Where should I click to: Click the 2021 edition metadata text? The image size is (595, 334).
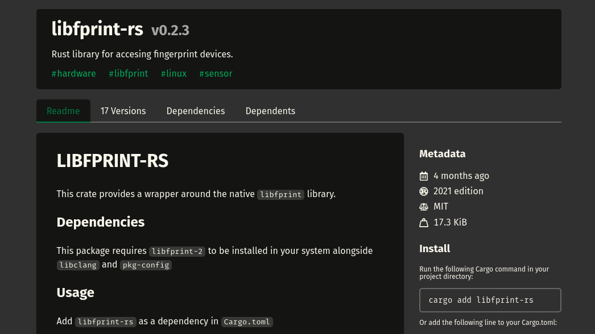click(x=458, y=191)
